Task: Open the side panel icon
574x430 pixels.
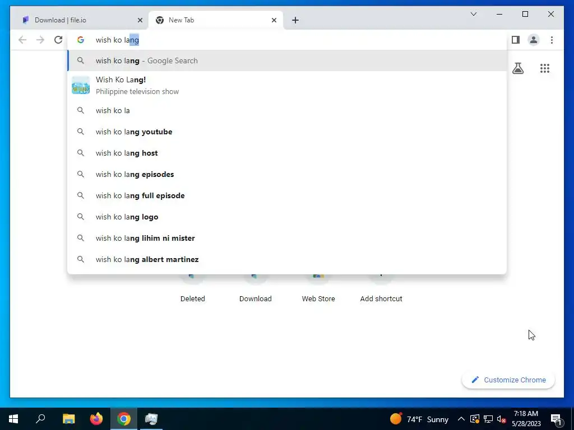Action: 516,40
